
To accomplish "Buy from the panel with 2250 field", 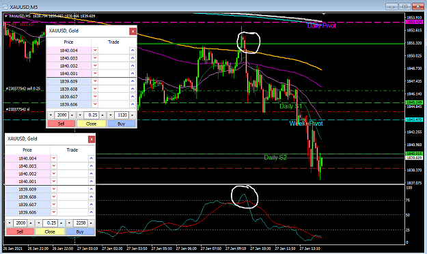I will pyautogui.click(x=80, y=231).
